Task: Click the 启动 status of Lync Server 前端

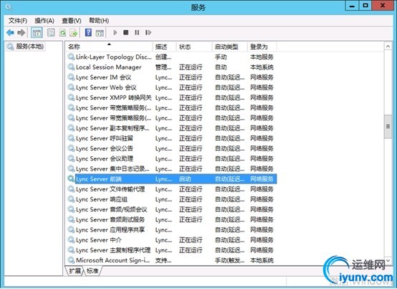Action: tap(185, 179)
